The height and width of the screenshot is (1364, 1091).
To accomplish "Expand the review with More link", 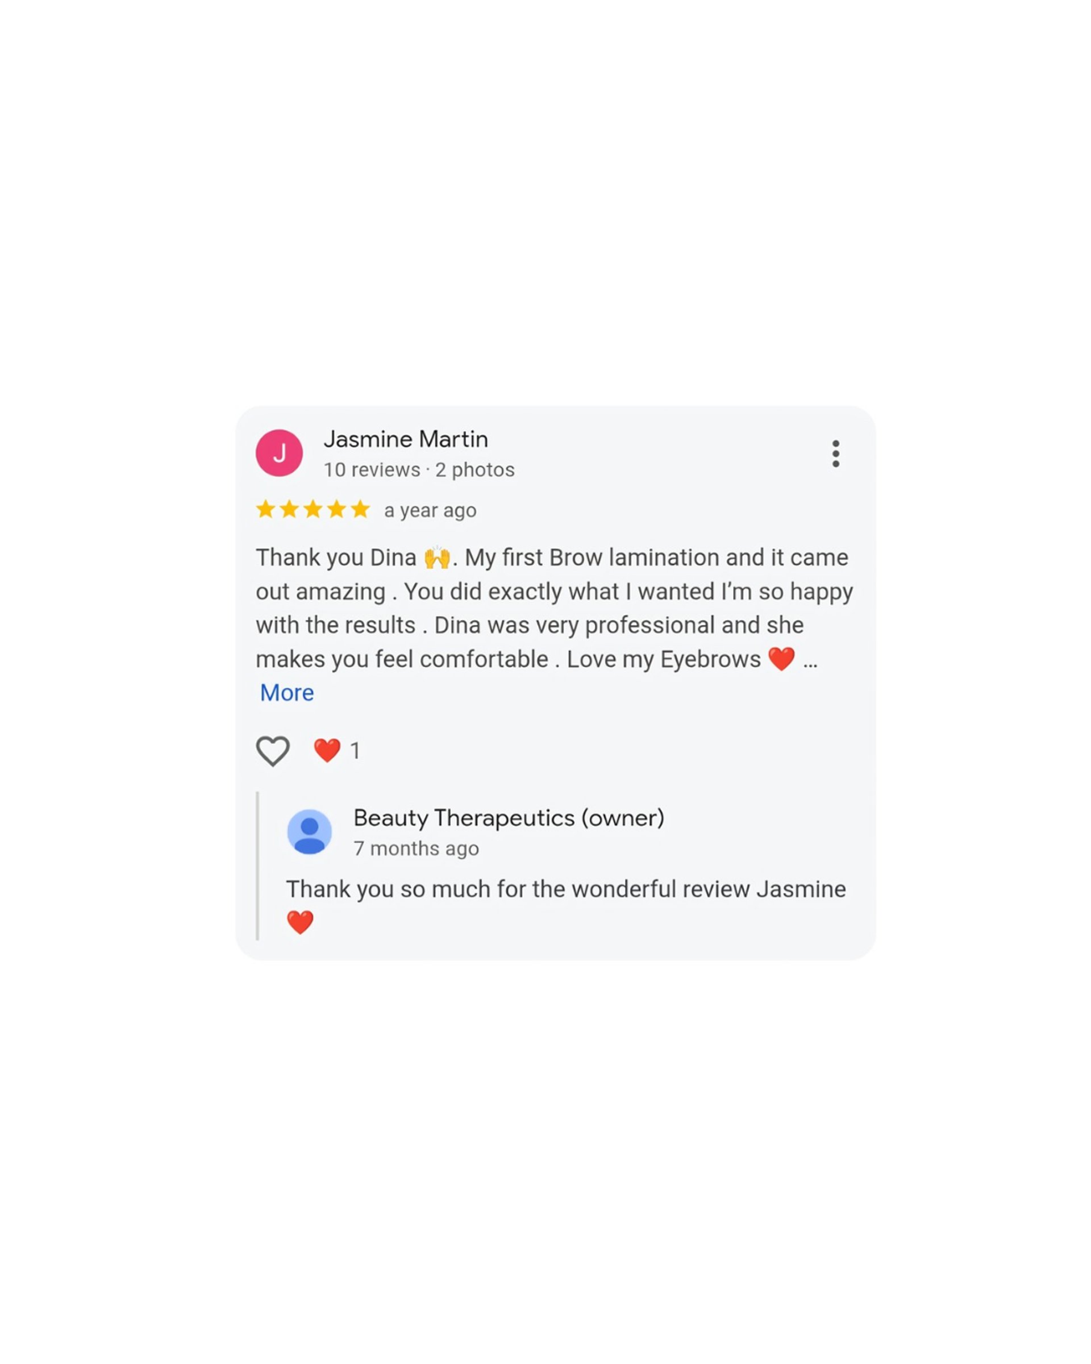I will (286, 693).
